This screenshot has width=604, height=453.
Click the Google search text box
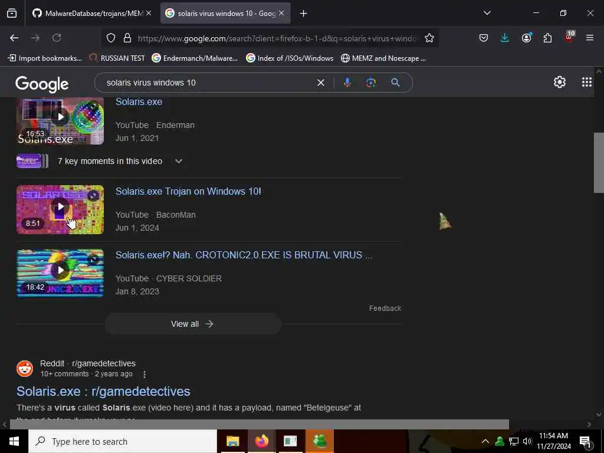pyautogui.click(x=208, y=83)
